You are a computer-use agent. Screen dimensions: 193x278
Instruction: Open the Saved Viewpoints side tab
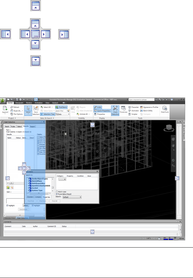click(x=184, y=133)
